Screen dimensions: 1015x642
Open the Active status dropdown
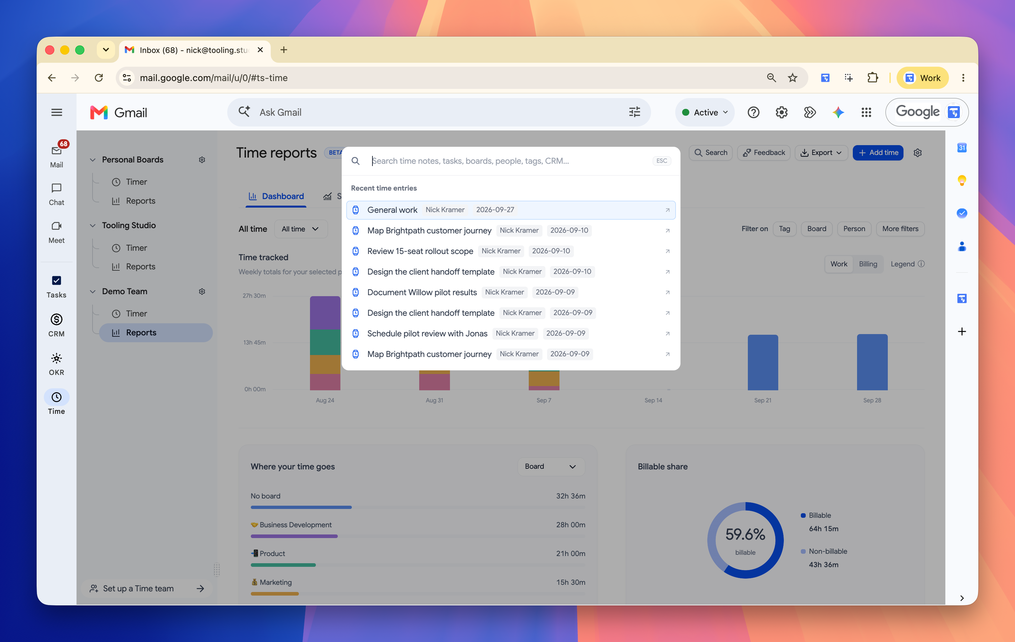(x=705, y=112)
